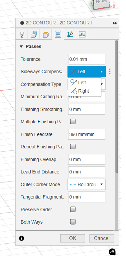Collapse dialog with minus icon in title
This screenshot has height=256, width=126.
click(22, 23)
